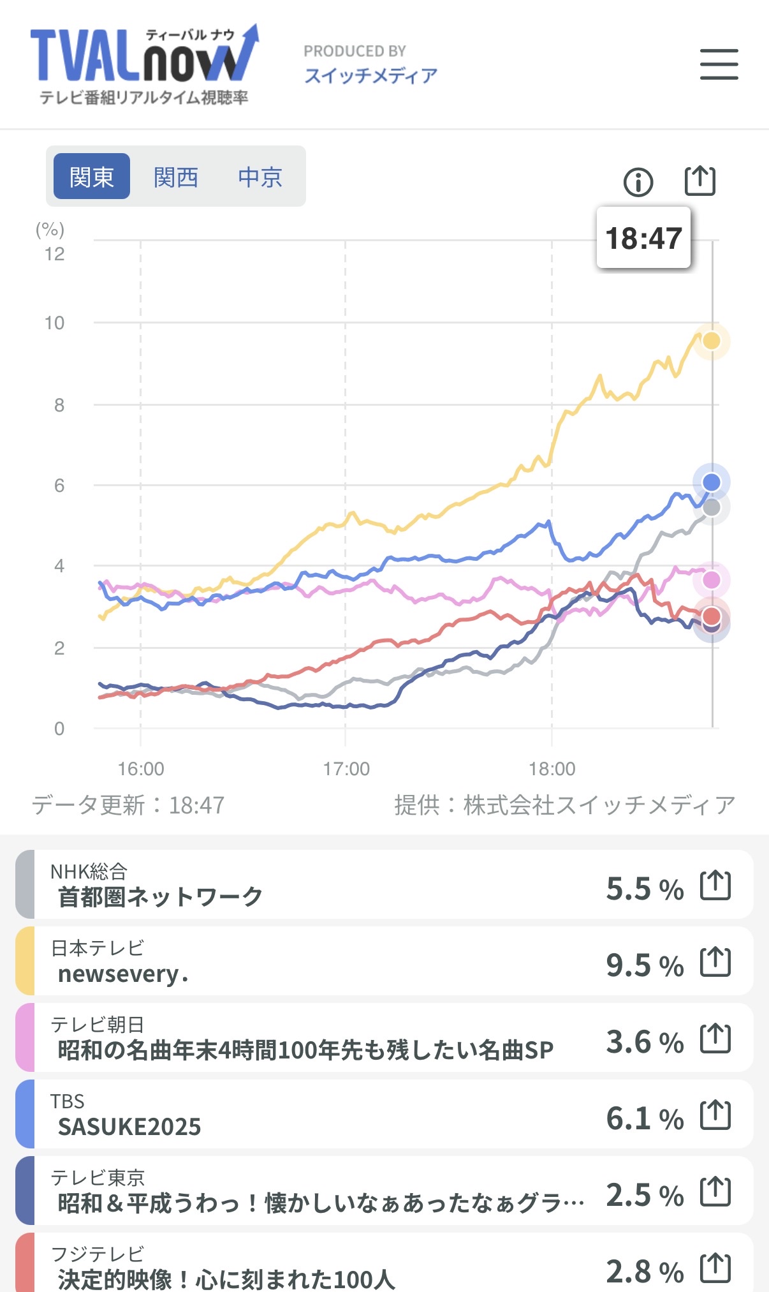Open the スイッチメディア producer link
This screenshot has height=1292, width=769.
click(370, 75)
